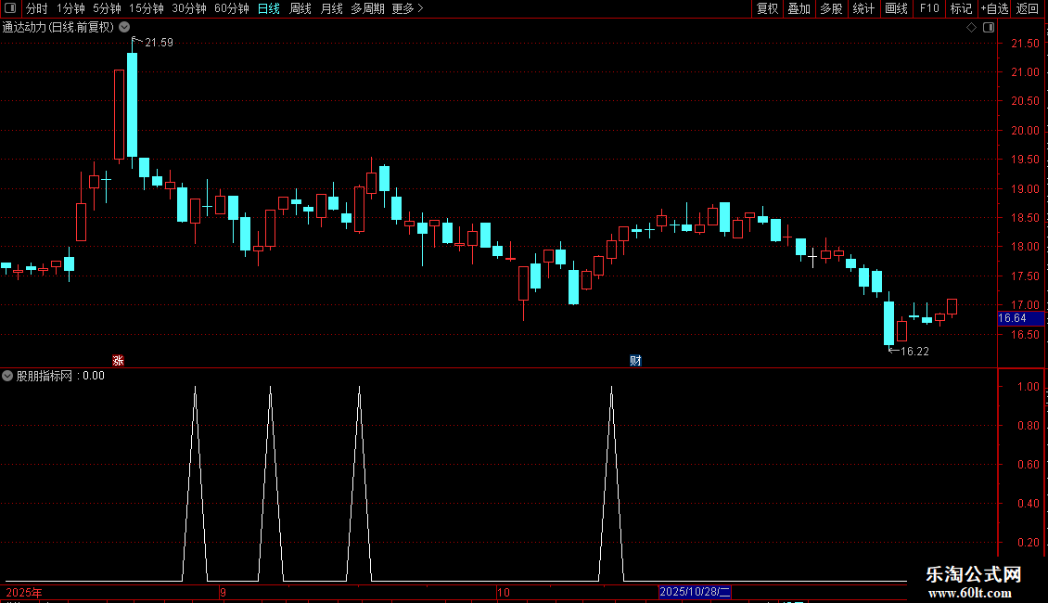Viewport: 1048px width, 603px height.
Task: Click the 标记 mark button
Action: tap(961, 8)
